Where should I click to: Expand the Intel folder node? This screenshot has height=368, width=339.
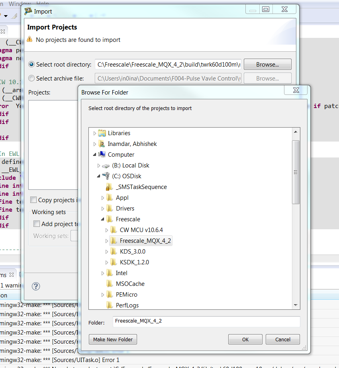tap(103, 273)
